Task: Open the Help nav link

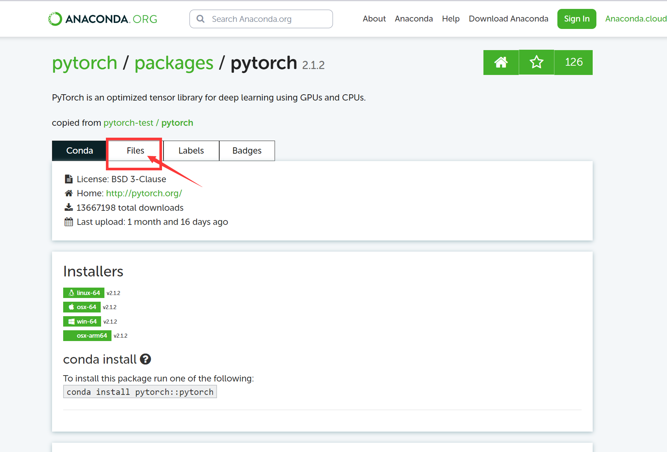Action: tap(451, 19)
